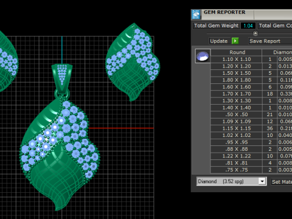Click the Total Gem Weight label
Viewport: 292px width, 219px height.
216,26
